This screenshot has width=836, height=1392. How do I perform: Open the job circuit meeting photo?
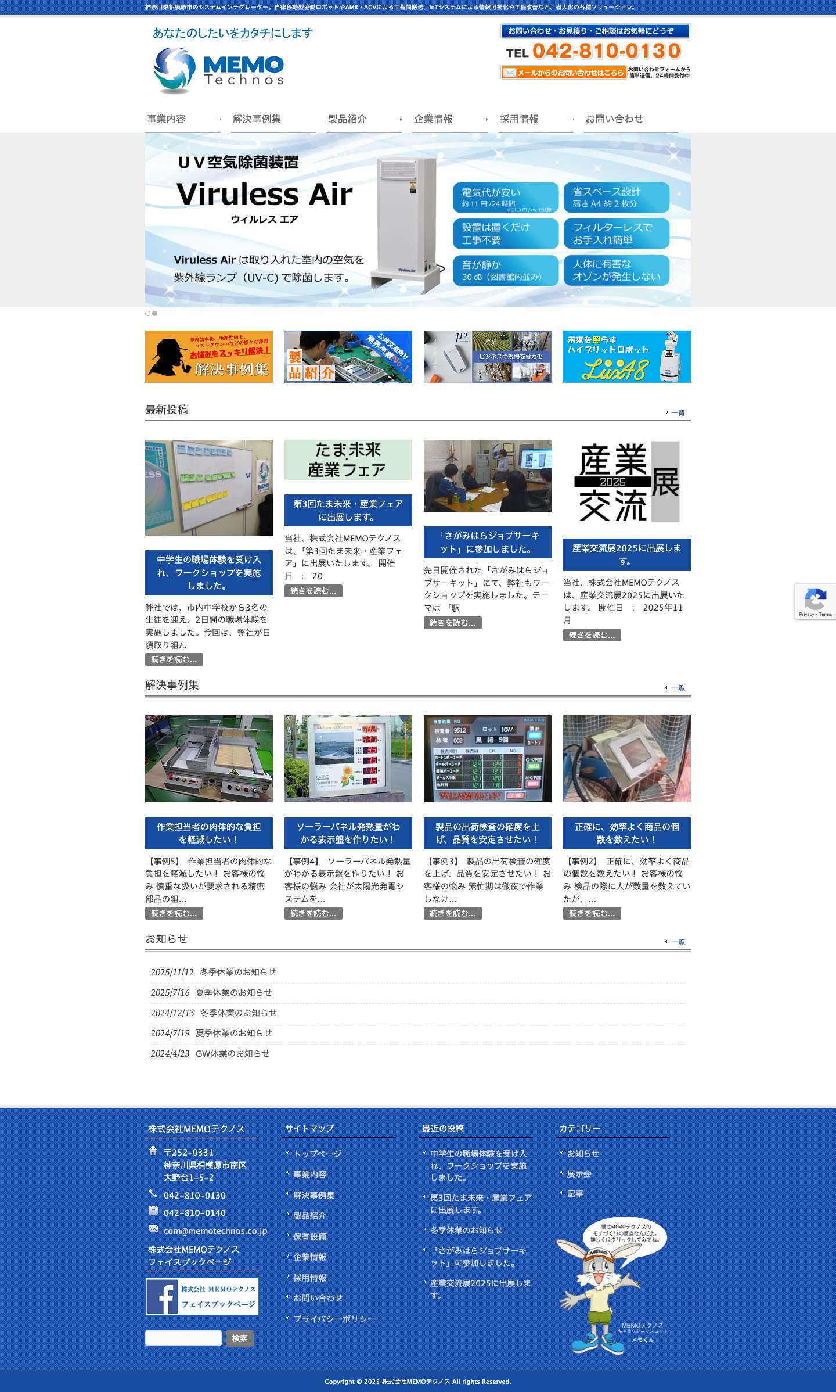coord(488,476)
